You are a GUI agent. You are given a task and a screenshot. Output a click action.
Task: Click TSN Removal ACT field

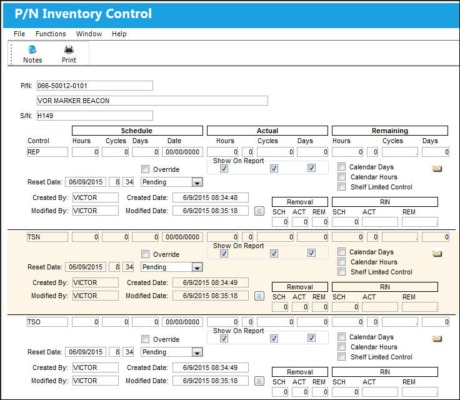point(300,307)
